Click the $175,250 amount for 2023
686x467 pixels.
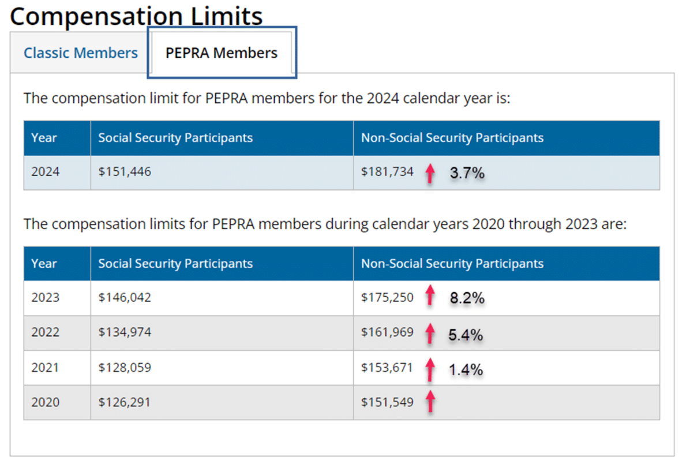(x=387, y=297)
